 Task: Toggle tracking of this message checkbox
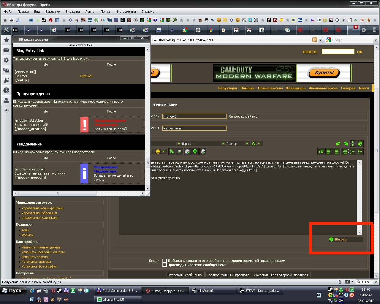point(164,265)
